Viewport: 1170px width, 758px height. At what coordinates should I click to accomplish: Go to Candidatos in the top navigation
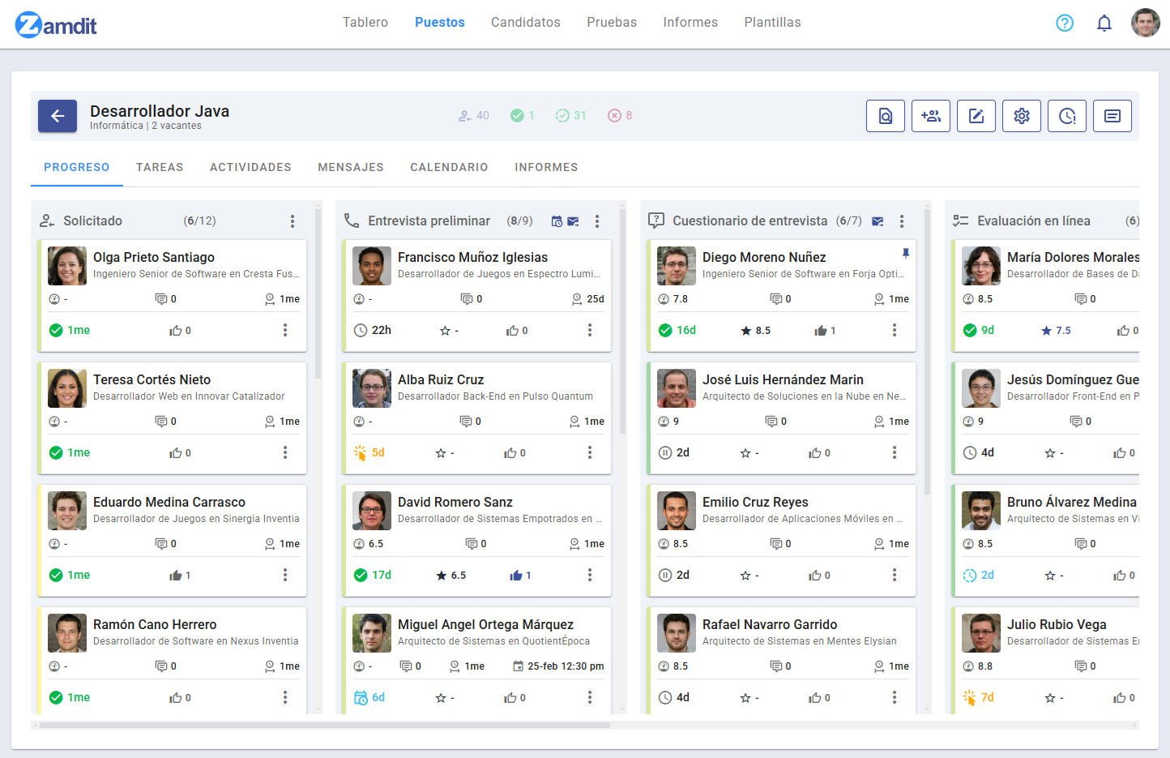(x=526, y=23)
